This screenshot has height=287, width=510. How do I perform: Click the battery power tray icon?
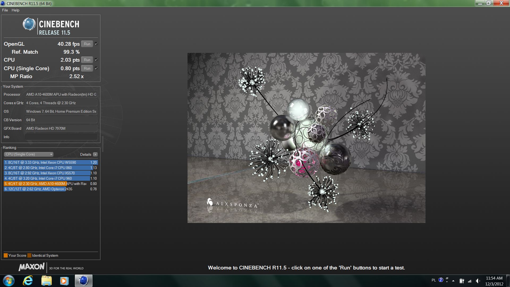[462, 281]
